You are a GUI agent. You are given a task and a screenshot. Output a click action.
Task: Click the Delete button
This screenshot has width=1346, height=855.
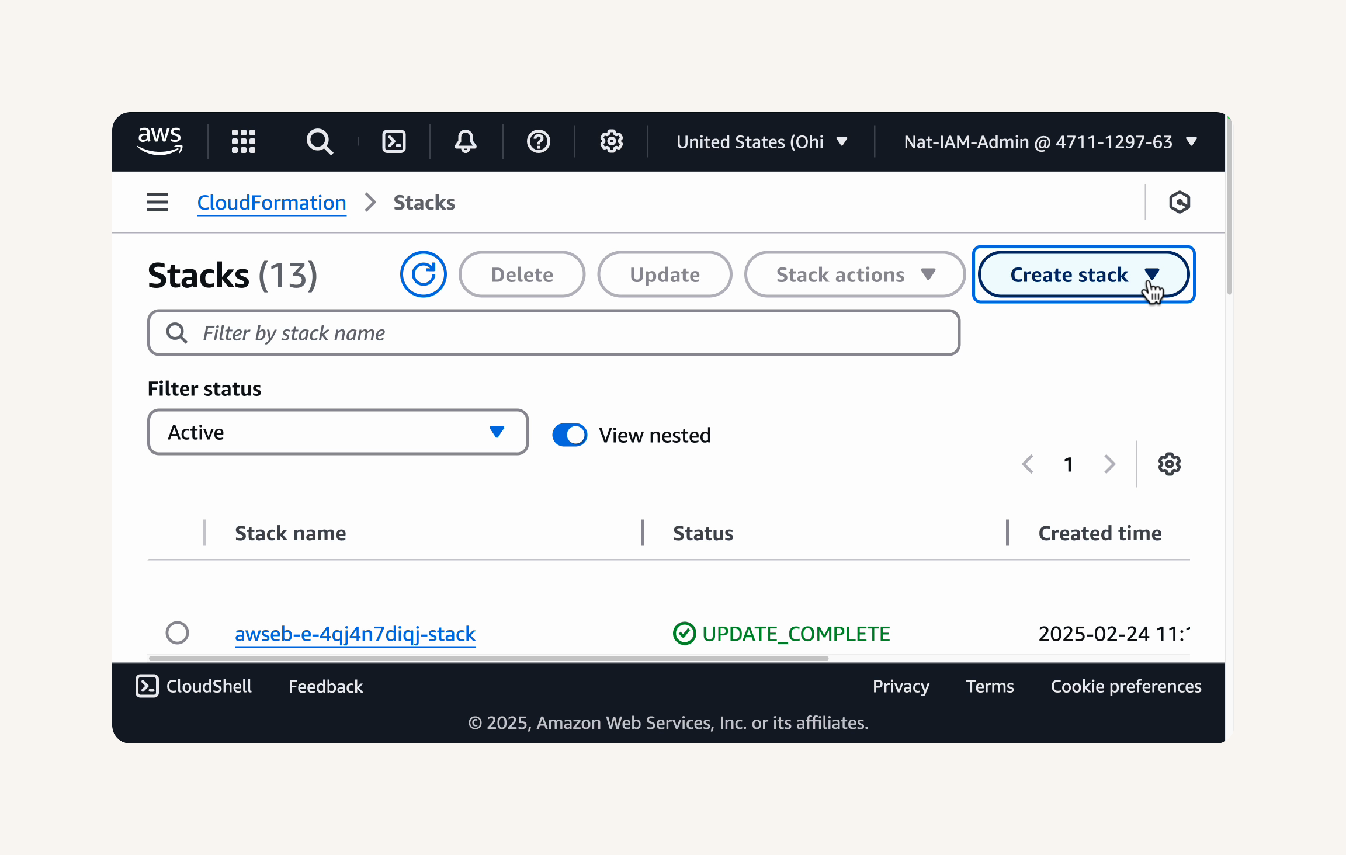[522, 274]
